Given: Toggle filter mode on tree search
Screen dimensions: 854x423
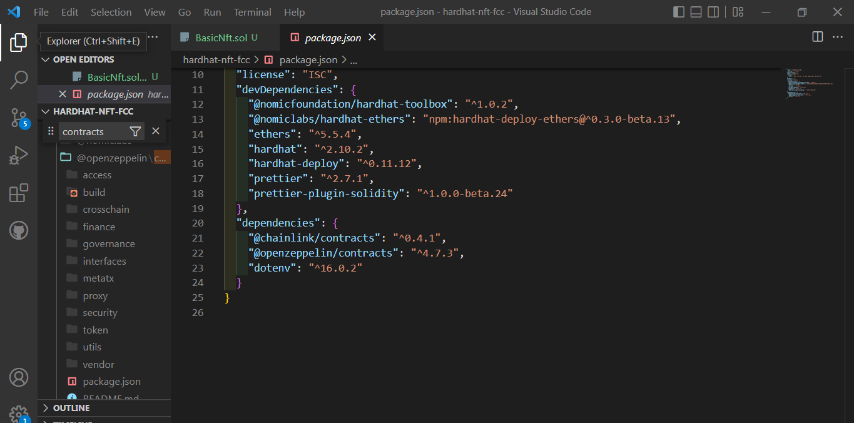Looking at the screenshot, I should pyautogui.click(x=135, y=131).
